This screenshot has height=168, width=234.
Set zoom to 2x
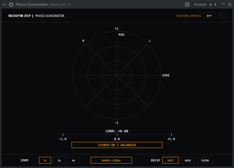(59, 161)
